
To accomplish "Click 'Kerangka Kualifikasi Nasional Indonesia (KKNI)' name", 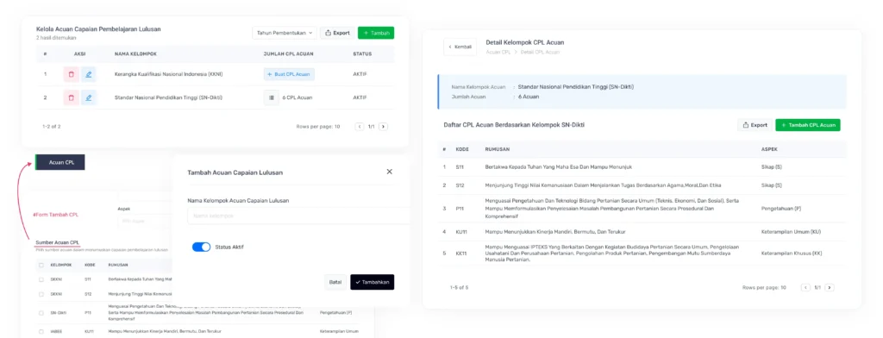I will coord(169,74).
